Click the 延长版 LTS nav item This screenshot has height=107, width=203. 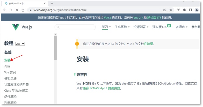pyautogui.click(x=159, y=27)
